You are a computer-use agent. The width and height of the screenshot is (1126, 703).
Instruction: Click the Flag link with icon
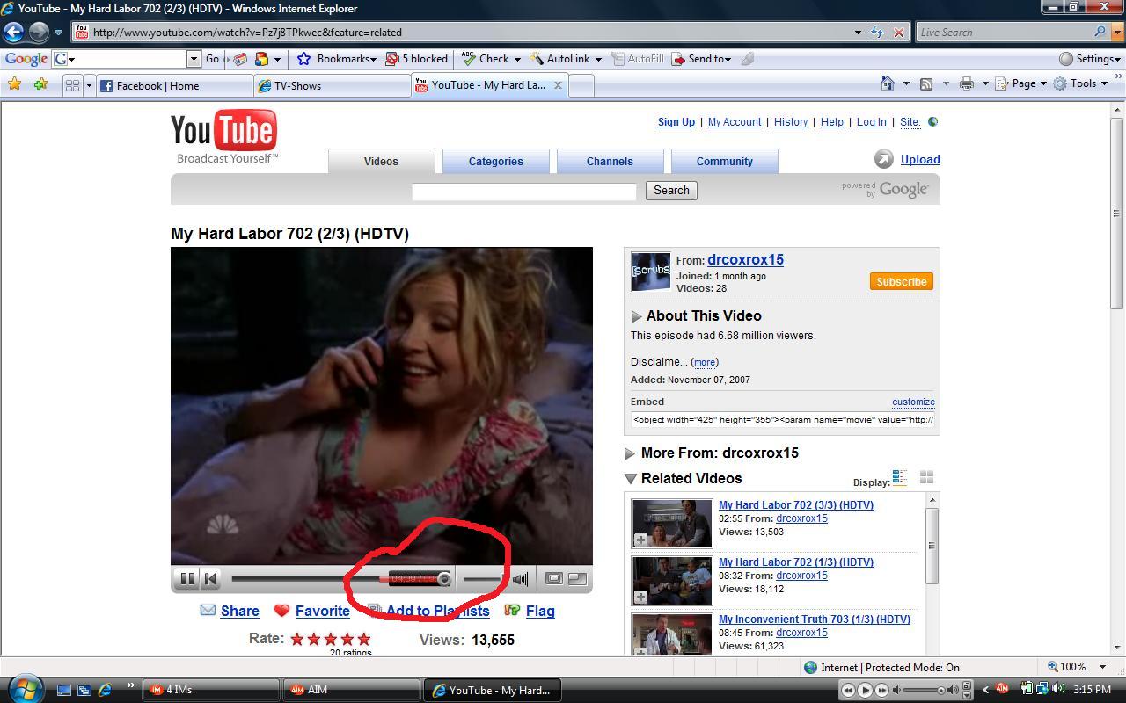pos(530,611)
